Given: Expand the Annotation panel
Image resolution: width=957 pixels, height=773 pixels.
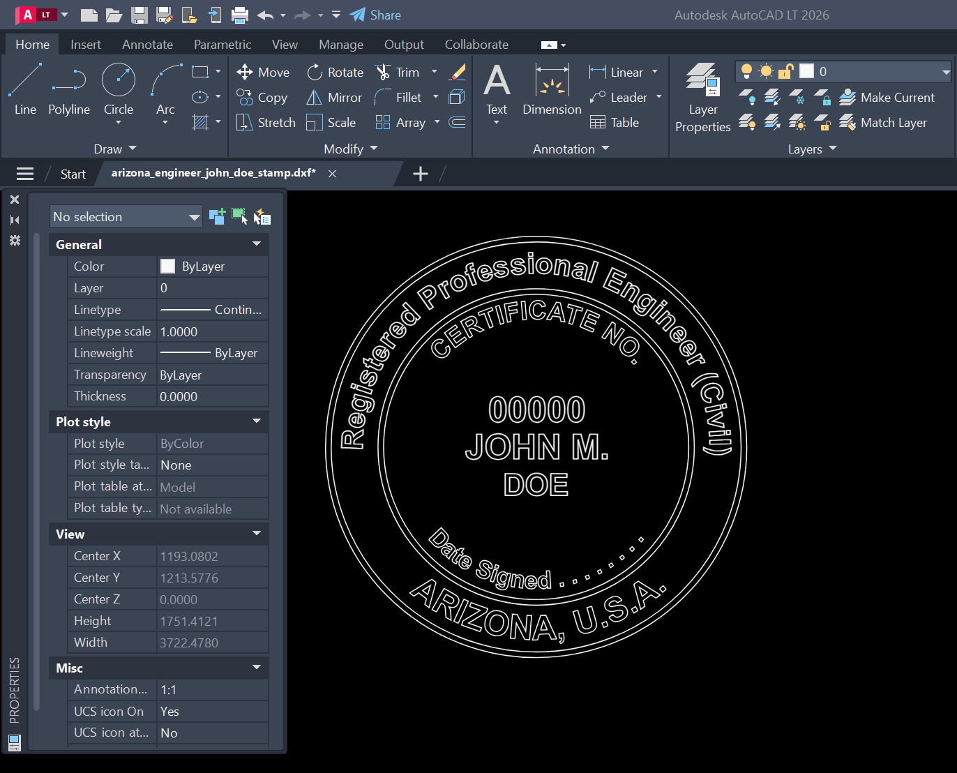Looking at the screenshot, I should (571, 149).
